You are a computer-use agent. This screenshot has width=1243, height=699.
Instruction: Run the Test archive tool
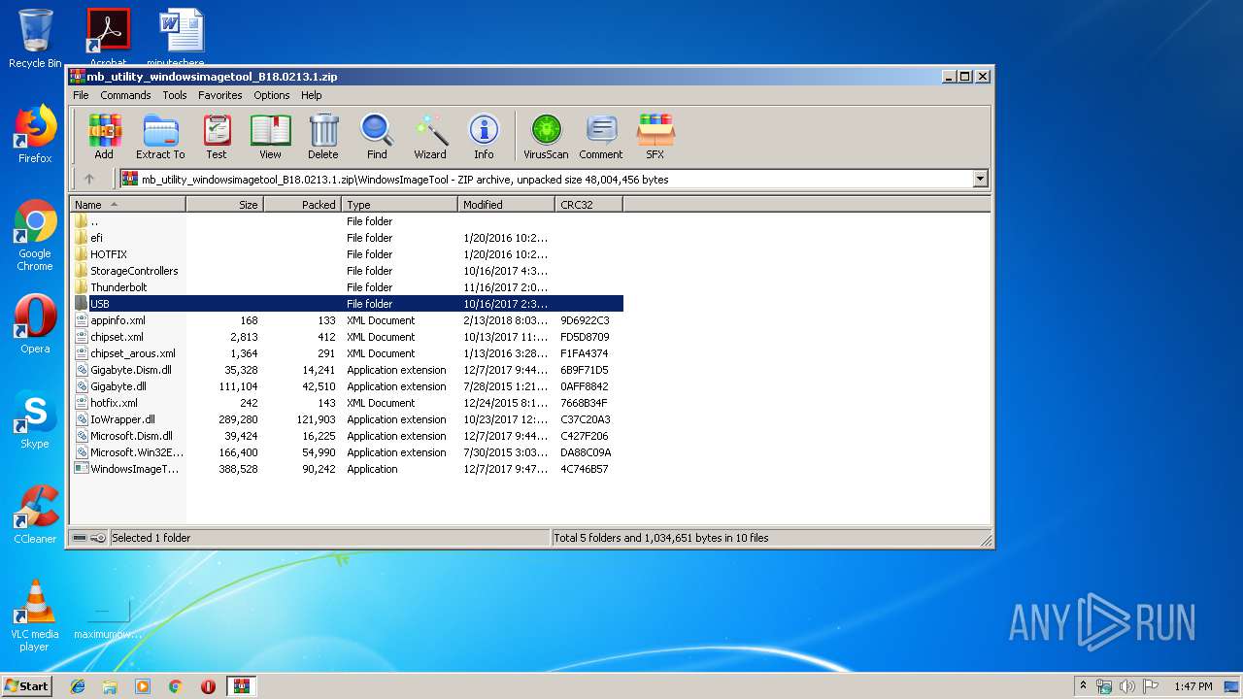tap(217, 136)
